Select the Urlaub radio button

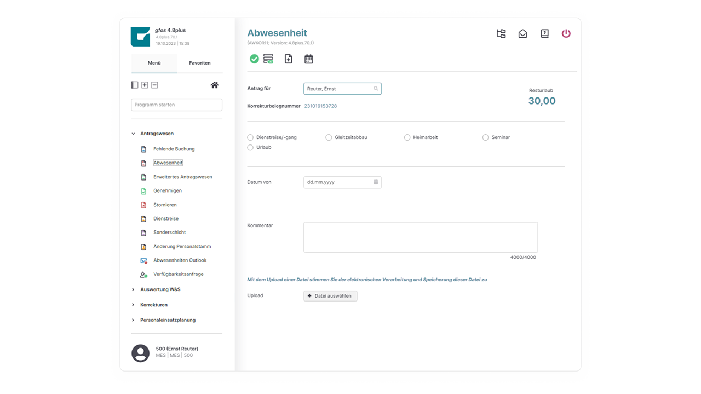pyautogui.click(x=250, y=147)
